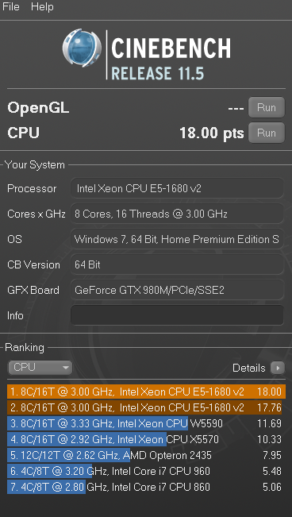This screenshot has width=292, height=517.
Task: Click the CB Version 64 Bit field
Action: (177, 264)
